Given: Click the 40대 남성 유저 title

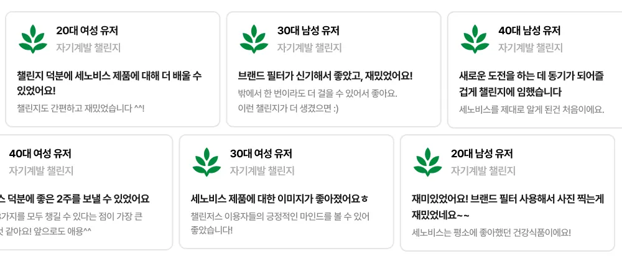Looking at the screenshot, I should 529,30.
